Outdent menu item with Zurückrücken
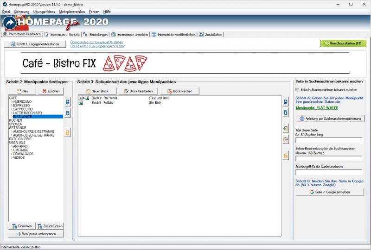371x250 pixels. 50,226
